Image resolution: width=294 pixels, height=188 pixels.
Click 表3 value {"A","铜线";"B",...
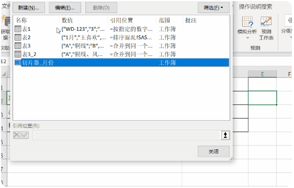pos(83,46)
